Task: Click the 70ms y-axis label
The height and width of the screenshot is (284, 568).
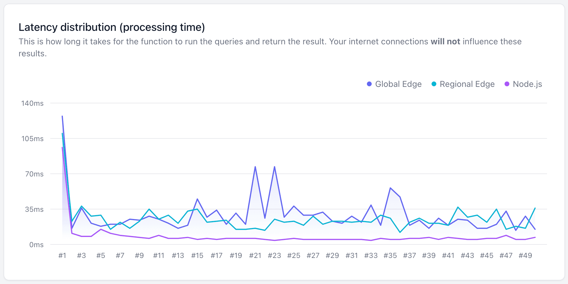Action: tap(34, 174)
